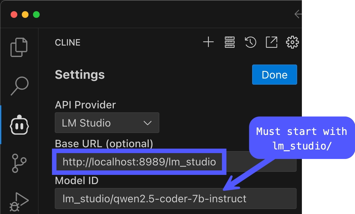Expand the chevron beside LM Studio

coord(147,123)
